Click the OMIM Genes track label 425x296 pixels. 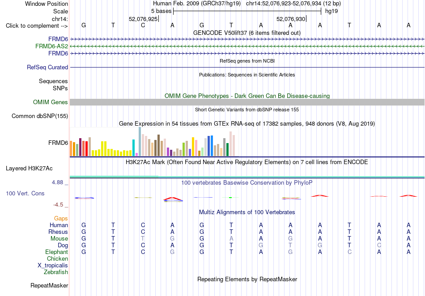coord(51,102)
